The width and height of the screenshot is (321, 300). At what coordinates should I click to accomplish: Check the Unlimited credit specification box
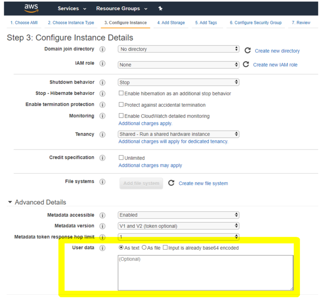121,158
